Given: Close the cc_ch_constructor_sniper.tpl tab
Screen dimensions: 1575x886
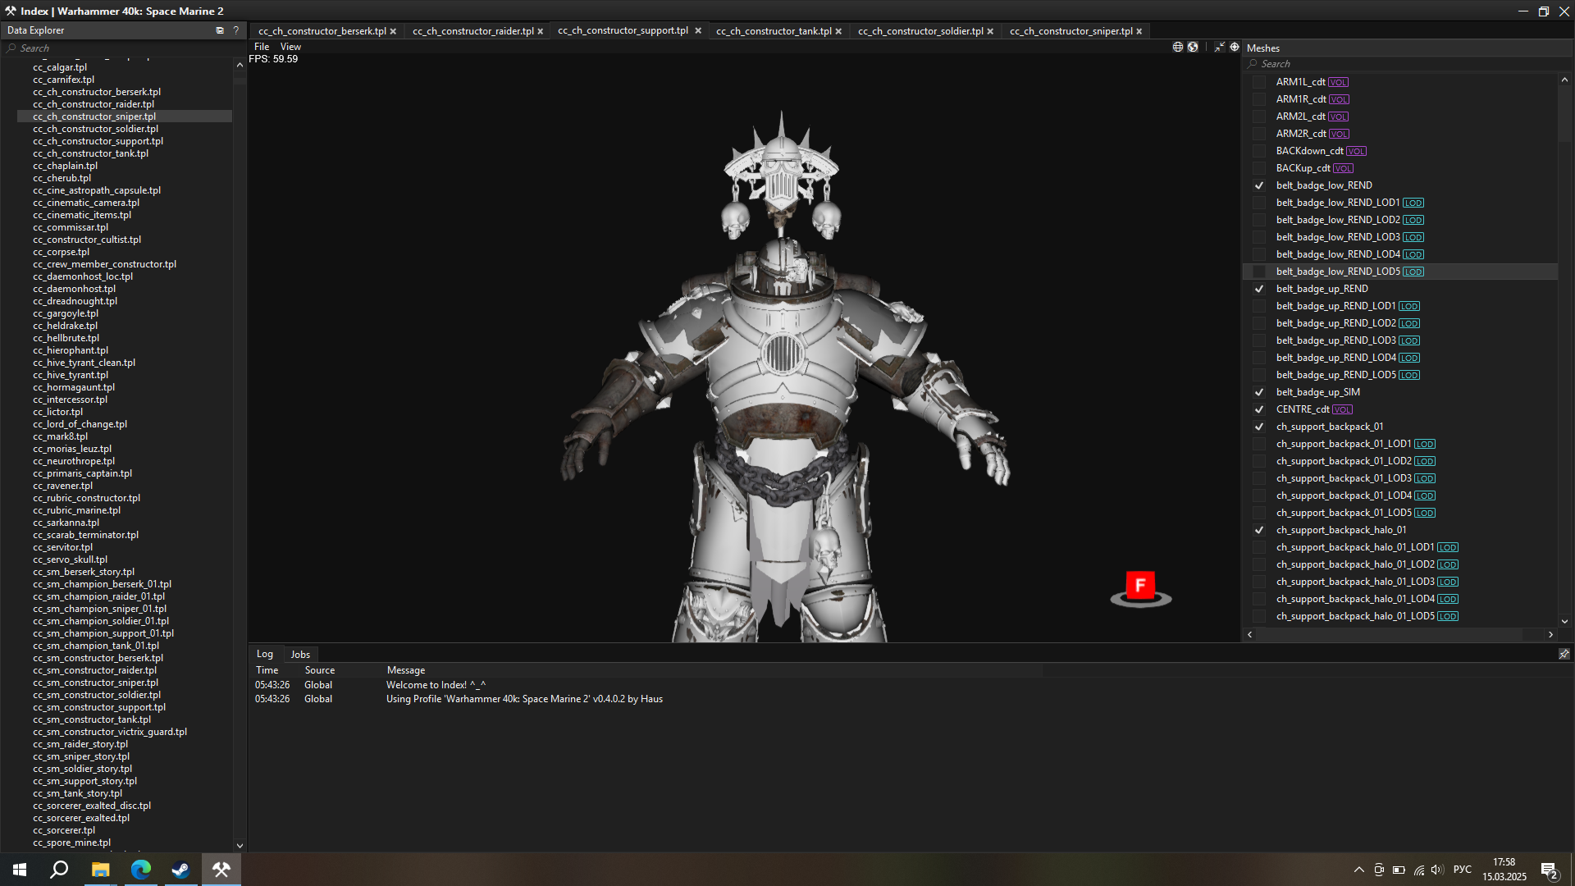Looking at the screenshot, I should click(x=1139, y=31).
